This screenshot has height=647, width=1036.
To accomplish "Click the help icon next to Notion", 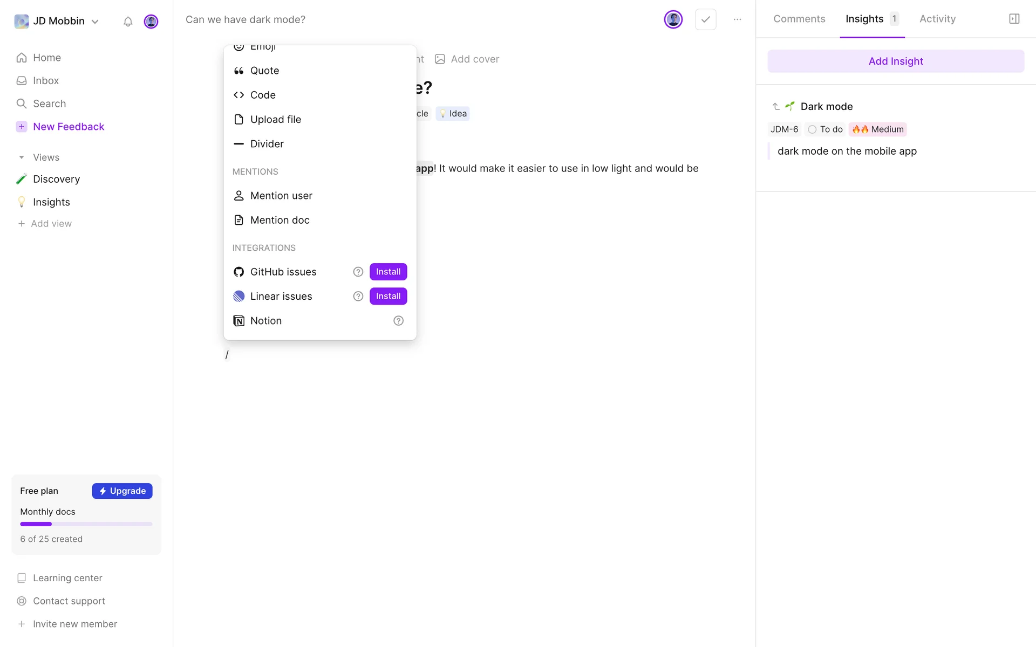I will coord(398,321).
